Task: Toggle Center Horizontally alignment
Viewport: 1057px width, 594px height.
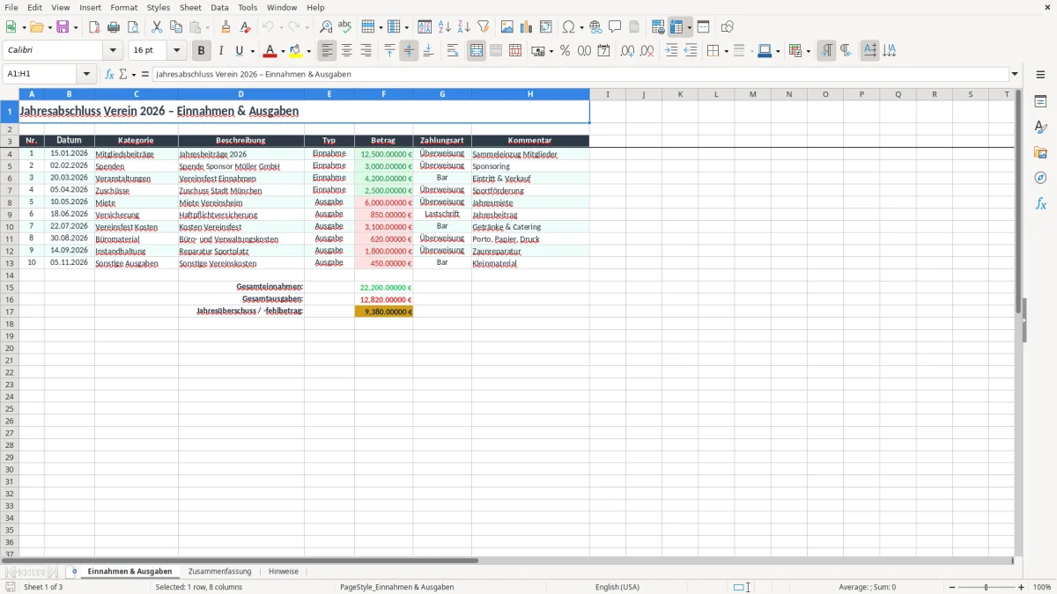Action: [x=346, y=51]
